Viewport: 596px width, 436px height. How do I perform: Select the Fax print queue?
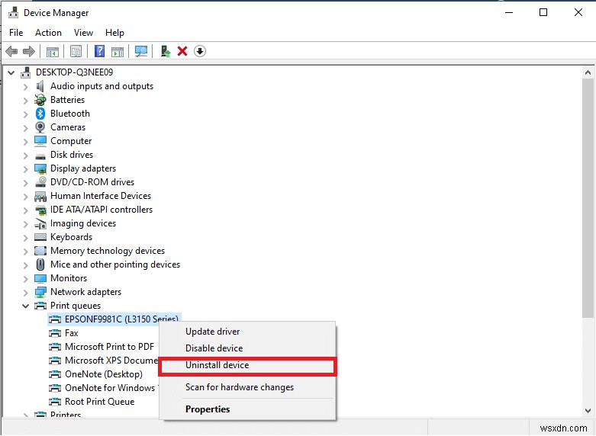[72, 333]
